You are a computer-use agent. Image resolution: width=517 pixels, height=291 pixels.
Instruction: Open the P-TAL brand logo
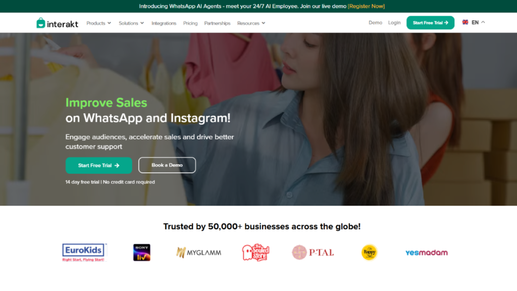point(313,253)
